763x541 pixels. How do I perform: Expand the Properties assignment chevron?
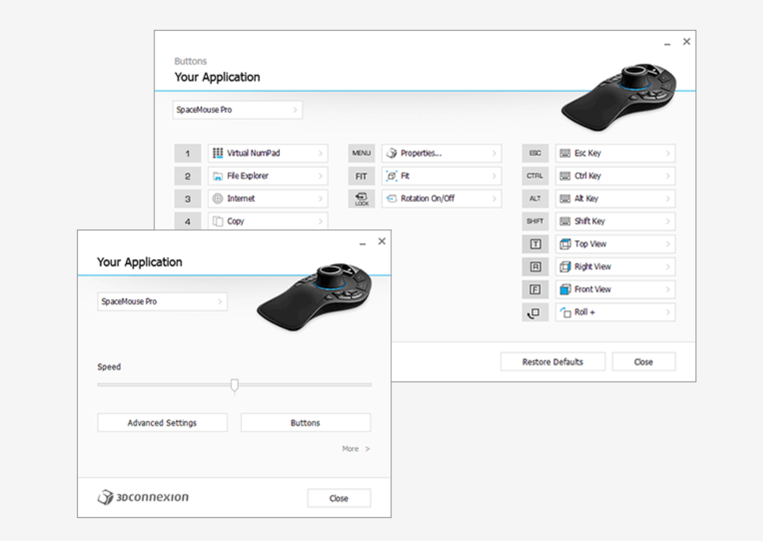click(x=494, y=153)
